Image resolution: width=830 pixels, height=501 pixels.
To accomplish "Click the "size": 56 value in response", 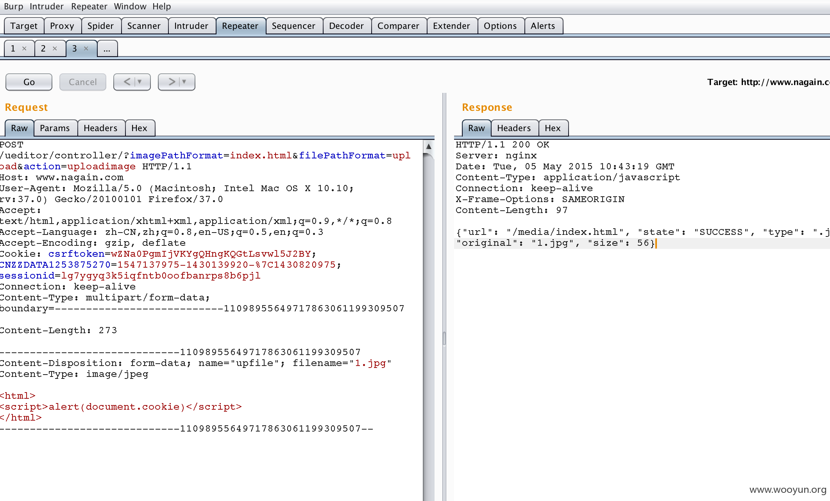I will [618, 243].
